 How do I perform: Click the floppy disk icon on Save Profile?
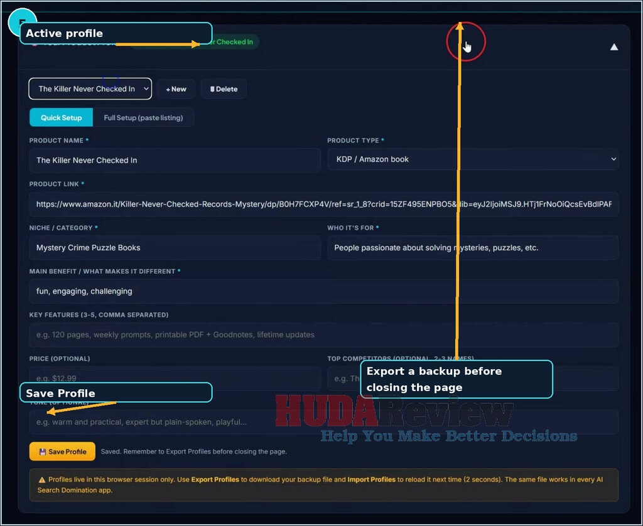tap(42, 452)
